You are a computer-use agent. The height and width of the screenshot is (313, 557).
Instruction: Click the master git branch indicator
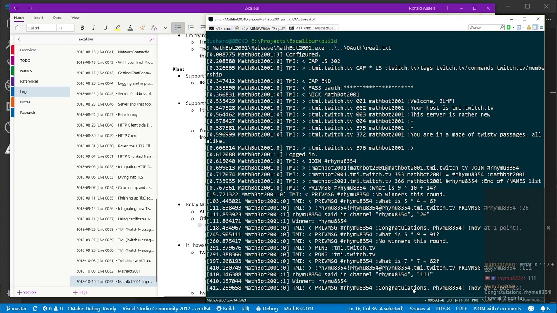coord(16,309)
